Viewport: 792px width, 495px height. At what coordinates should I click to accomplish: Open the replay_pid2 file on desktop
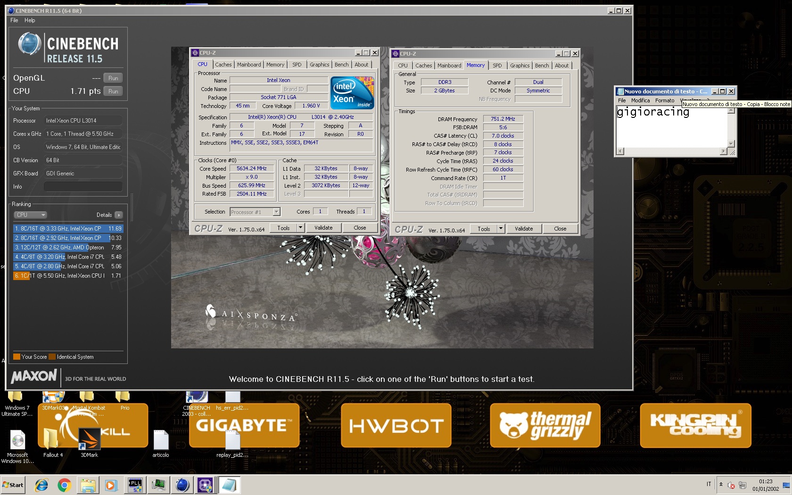(232, 443)
